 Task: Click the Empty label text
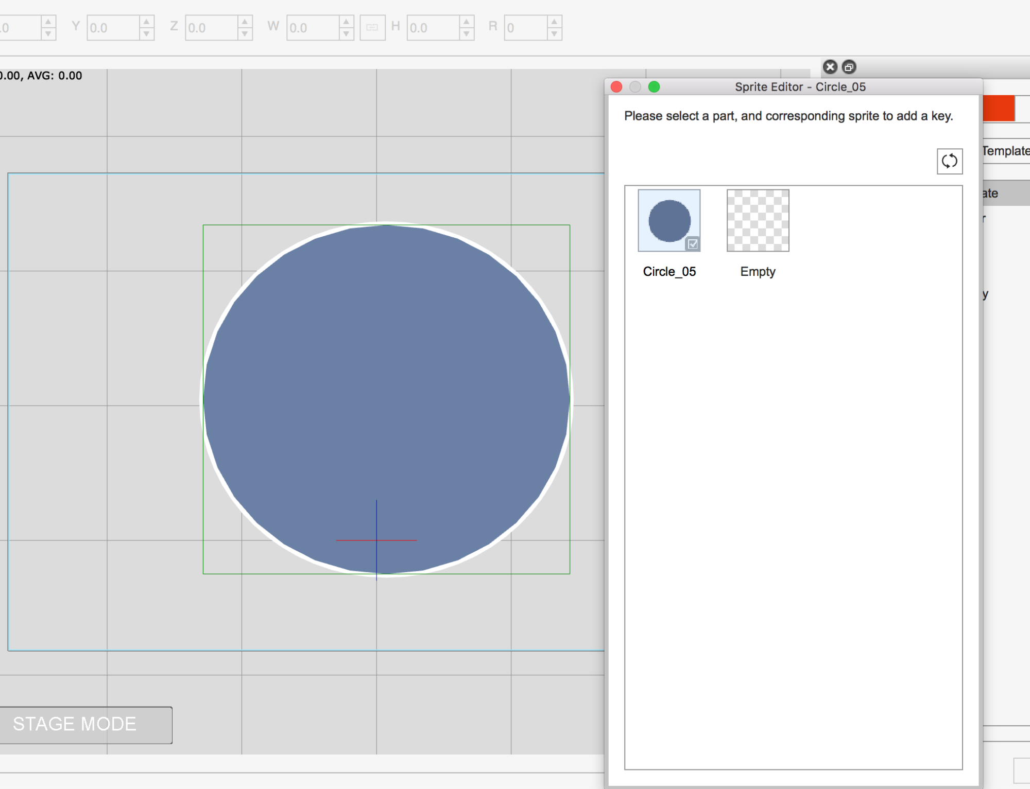(758, 272)
